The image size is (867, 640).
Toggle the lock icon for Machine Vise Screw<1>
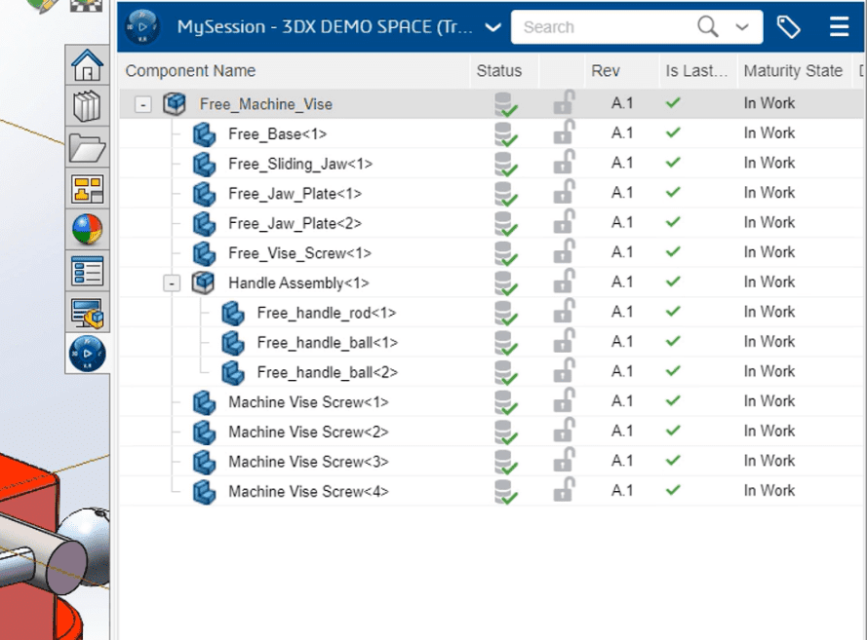[564, 401]
